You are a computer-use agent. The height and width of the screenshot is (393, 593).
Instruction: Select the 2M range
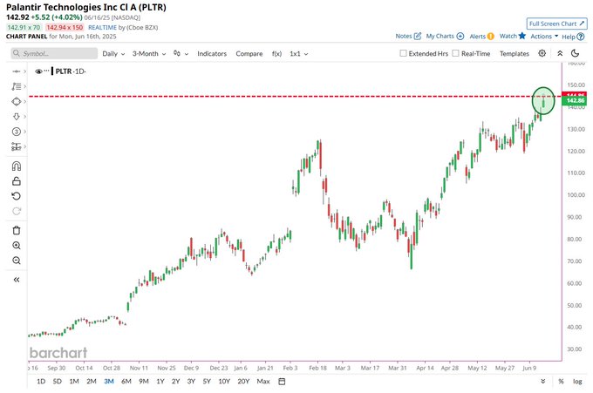pyautogui.click(x=92, y=382)
